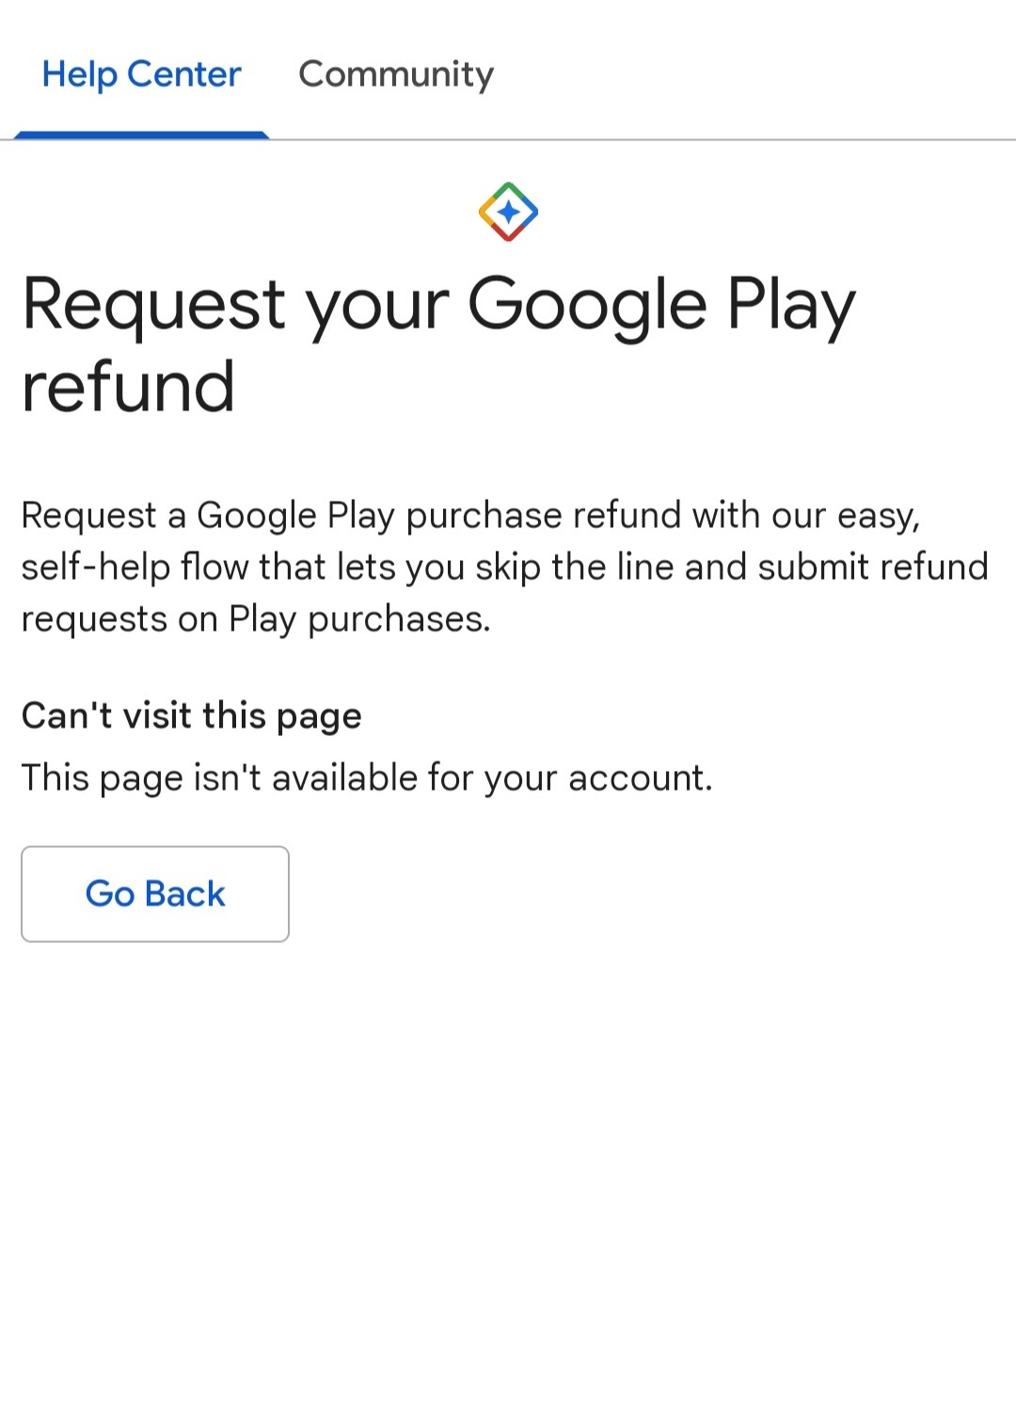Click paragraph line starting "Request a Google Play purchase"
The width and height of the screenshot is (1016, 1409).
(x=470, y=516)
